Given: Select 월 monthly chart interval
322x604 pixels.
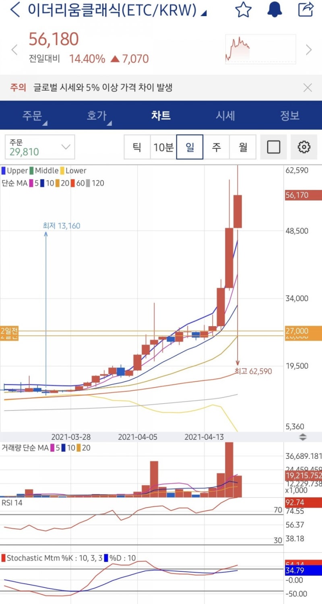Looking at the screenshot, I should pos(243,147).
